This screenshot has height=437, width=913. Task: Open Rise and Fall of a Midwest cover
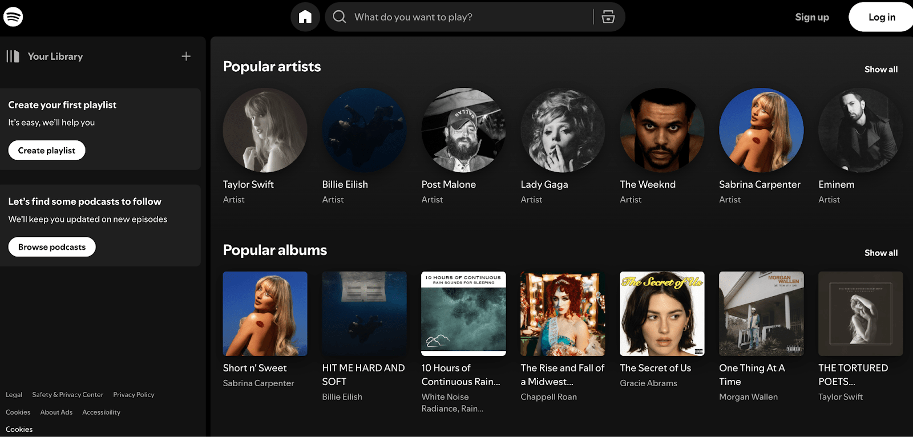pyautogui.click(x=563, y=314)
